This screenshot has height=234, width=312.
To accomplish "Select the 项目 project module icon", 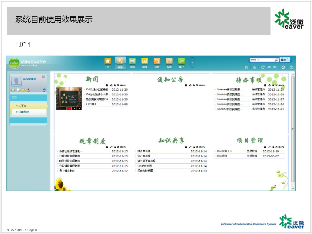I will pyautogui.click(x=157, y=63).
